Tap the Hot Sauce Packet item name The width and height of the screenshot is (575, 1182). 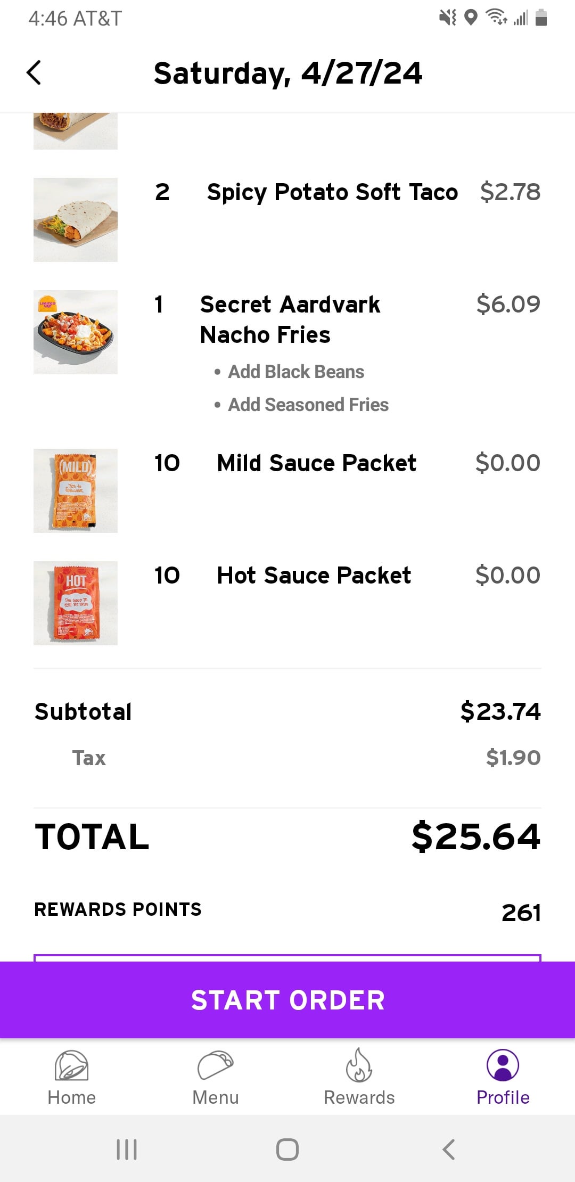coord(314,576)
